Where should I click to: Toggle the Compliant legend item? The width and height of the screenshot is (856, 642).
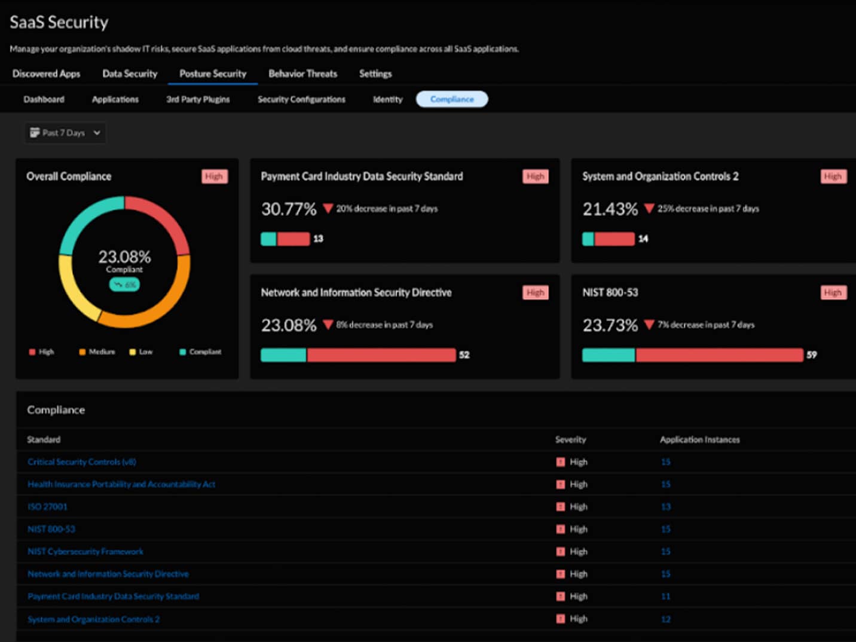coord(200,352)
